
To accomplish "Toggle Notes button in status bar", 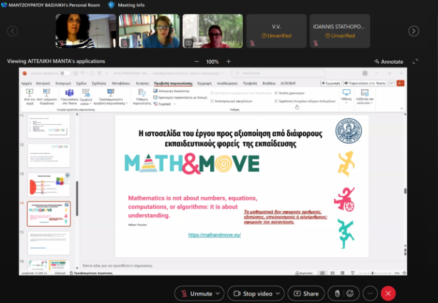I will (304, 273).
